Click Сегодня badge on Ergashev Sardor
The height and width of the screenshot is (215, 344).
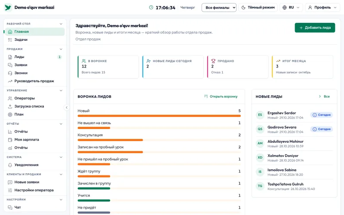click(x=322, y=115)
